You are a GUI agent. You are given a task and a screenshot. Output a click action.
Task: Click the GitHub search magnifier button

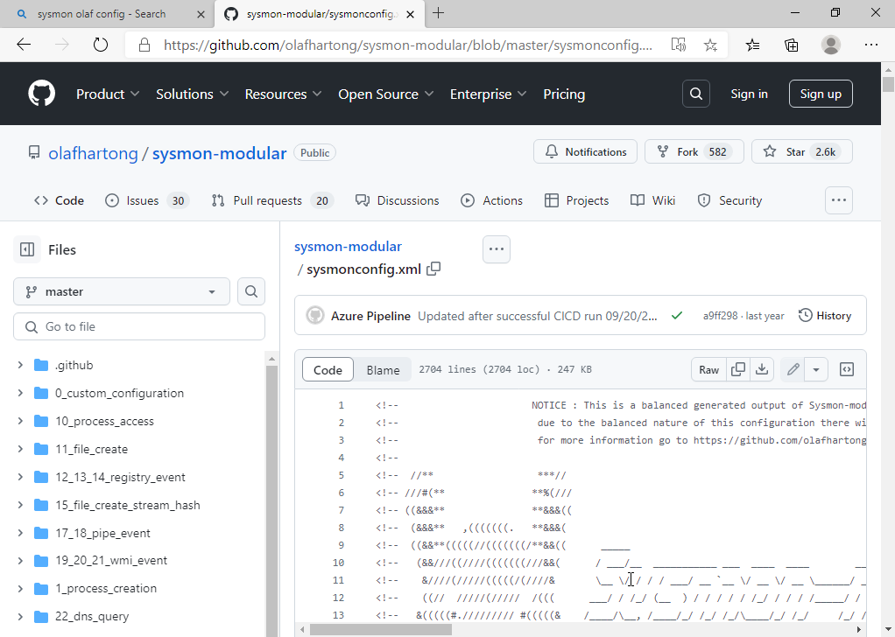click(696, 94)
